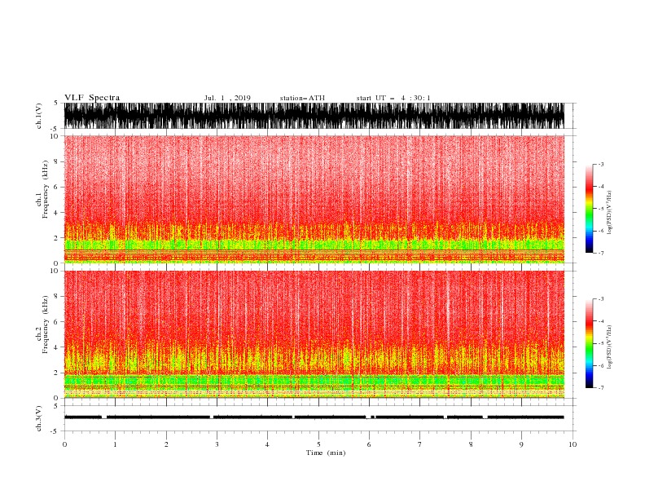Click the ch.3 black trace line

coord(314,417)
